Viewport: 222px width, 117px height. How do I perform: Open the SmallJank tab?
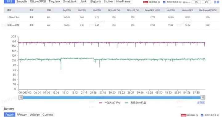point(70,2)
